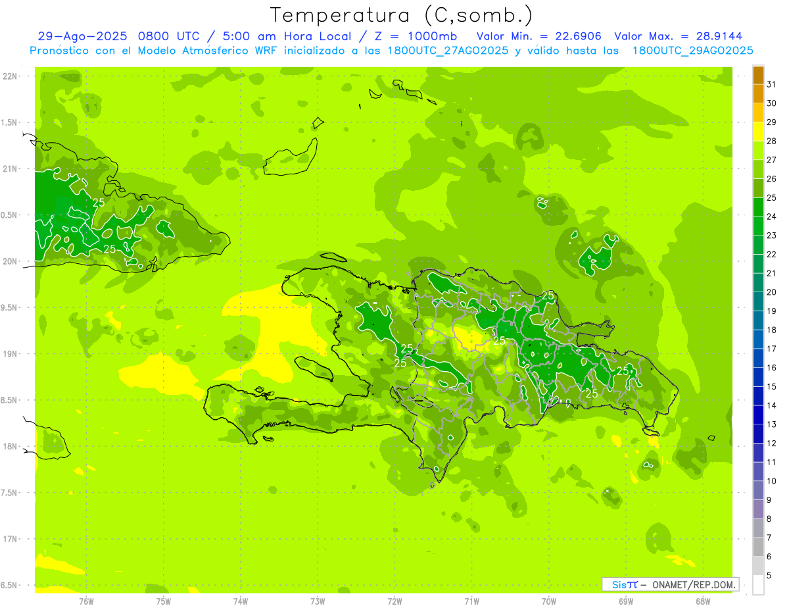The height and width of the screenshot is (610, 789).
Task: Click the '9.5N' latitude axis label
Action: [x=9, y=307]
